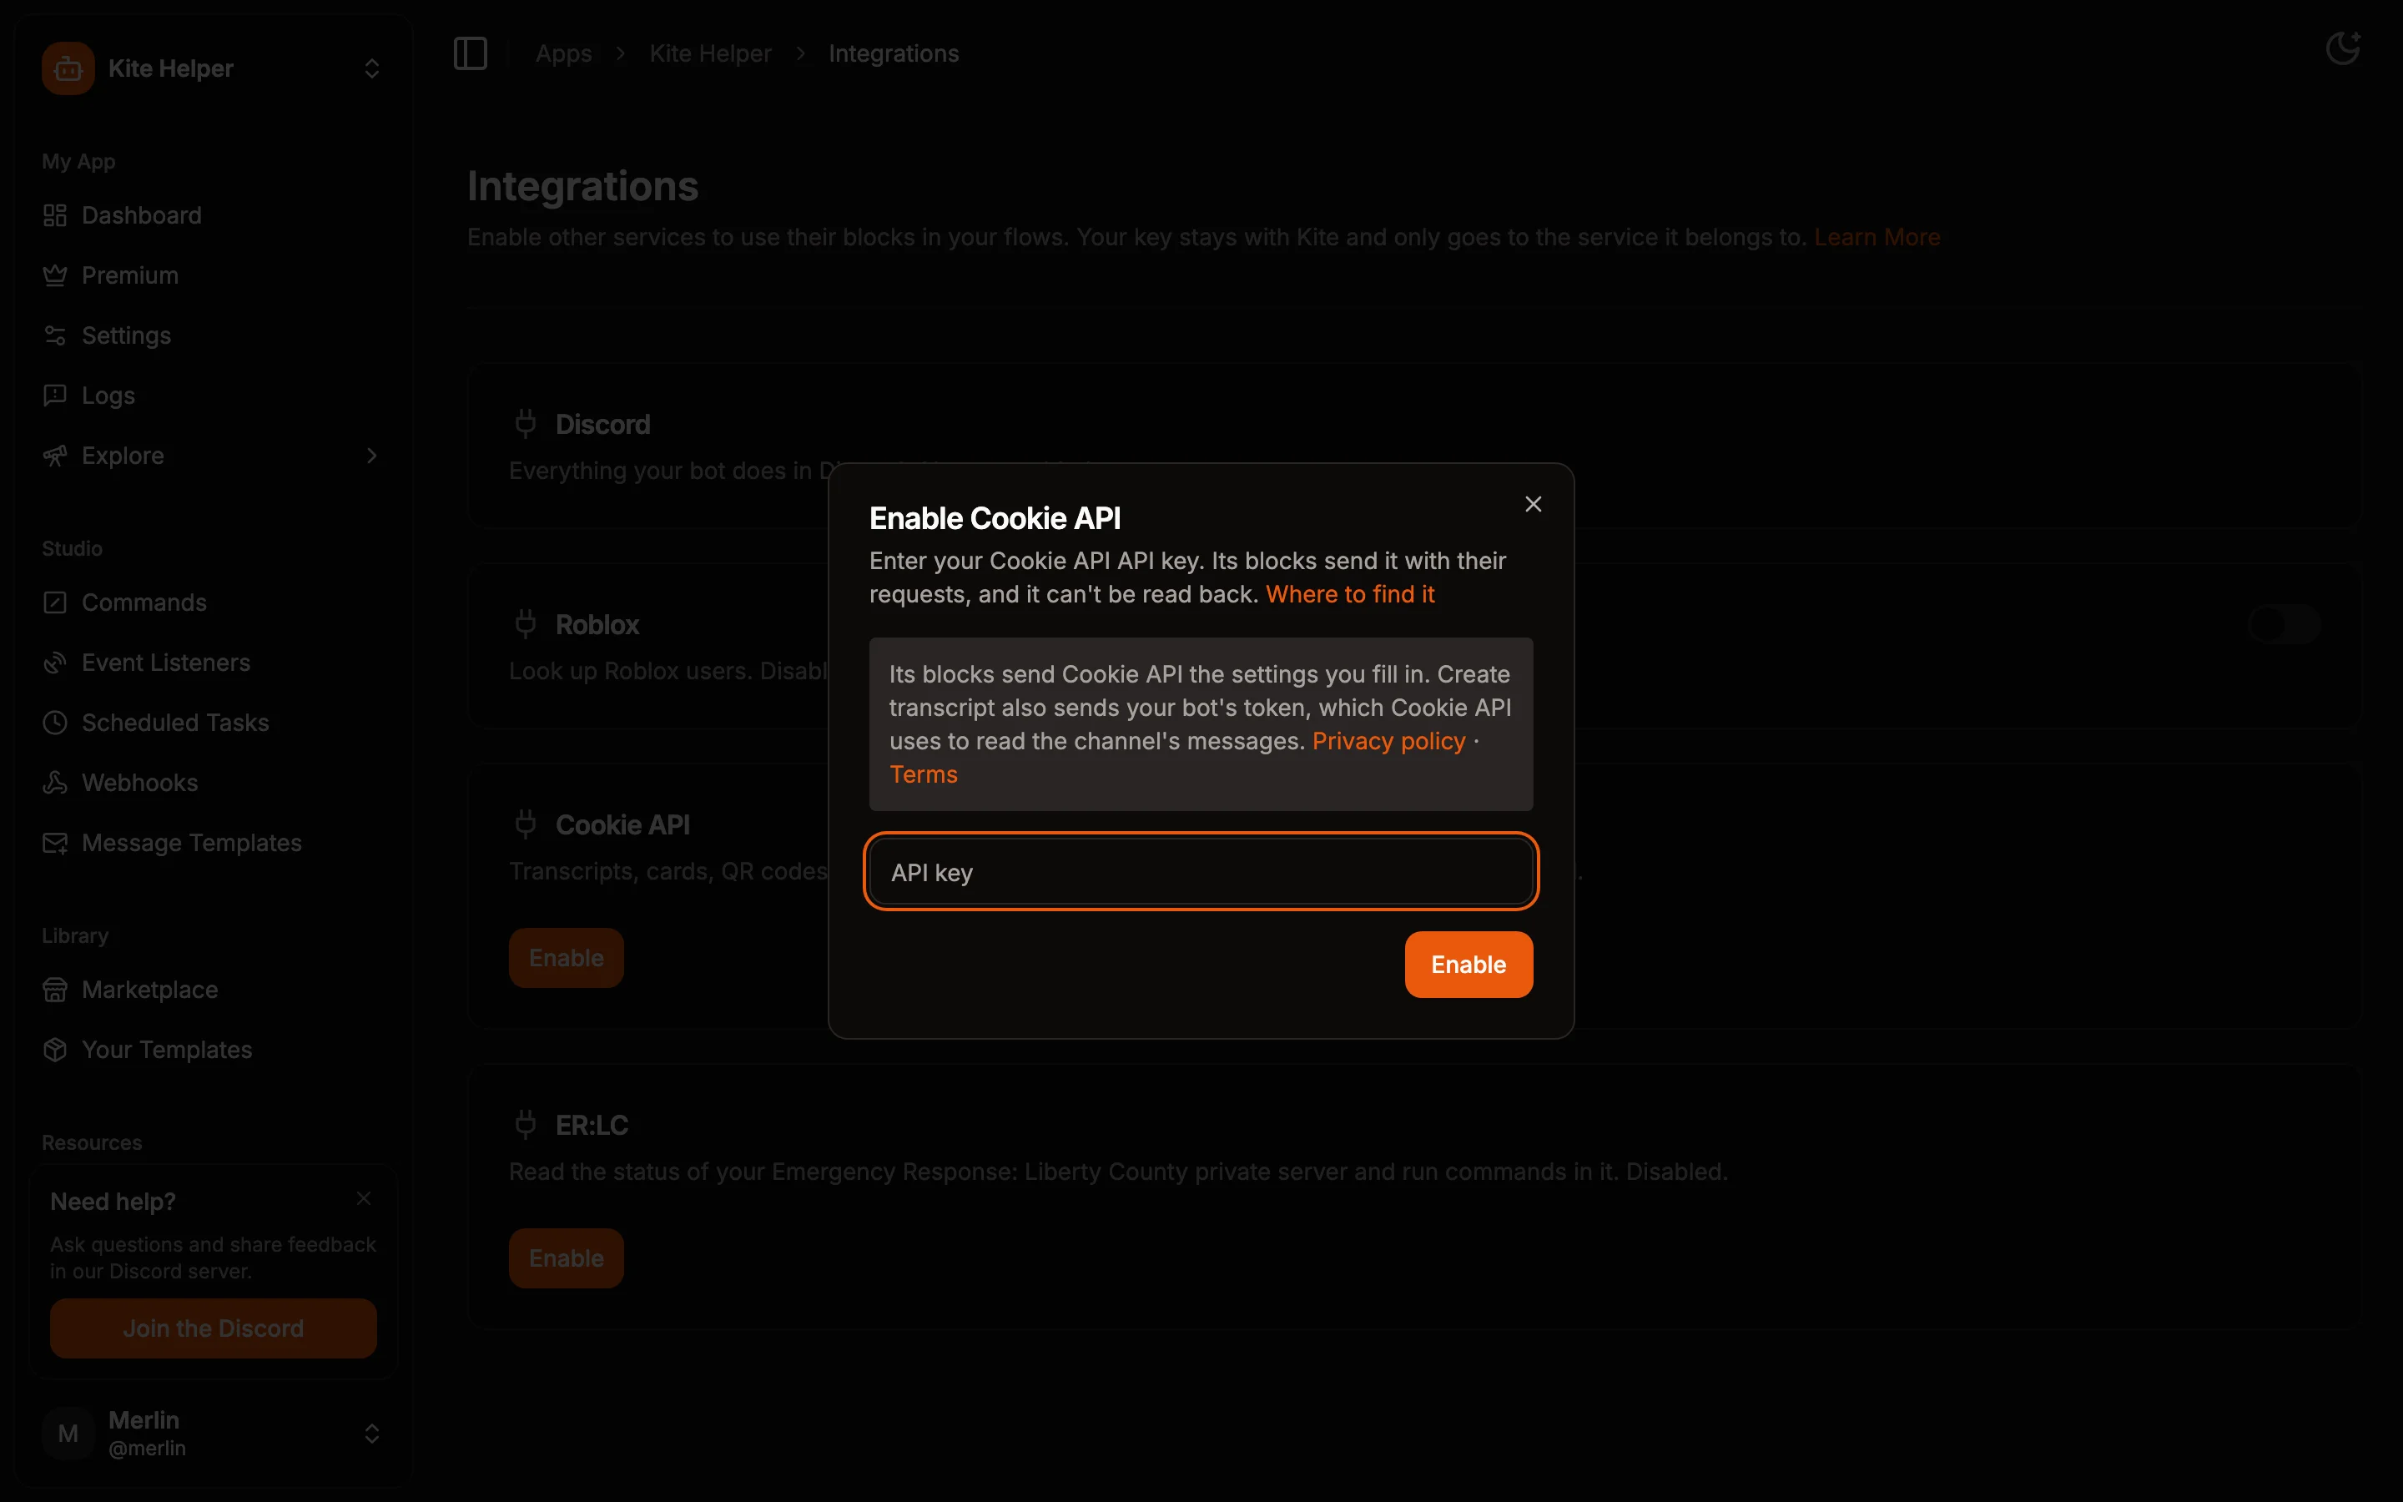Expand the Kite Helper app switcher
The width and height of the screenshot is (2403, 1502).
pyautogui.click(x=372, y=68)
